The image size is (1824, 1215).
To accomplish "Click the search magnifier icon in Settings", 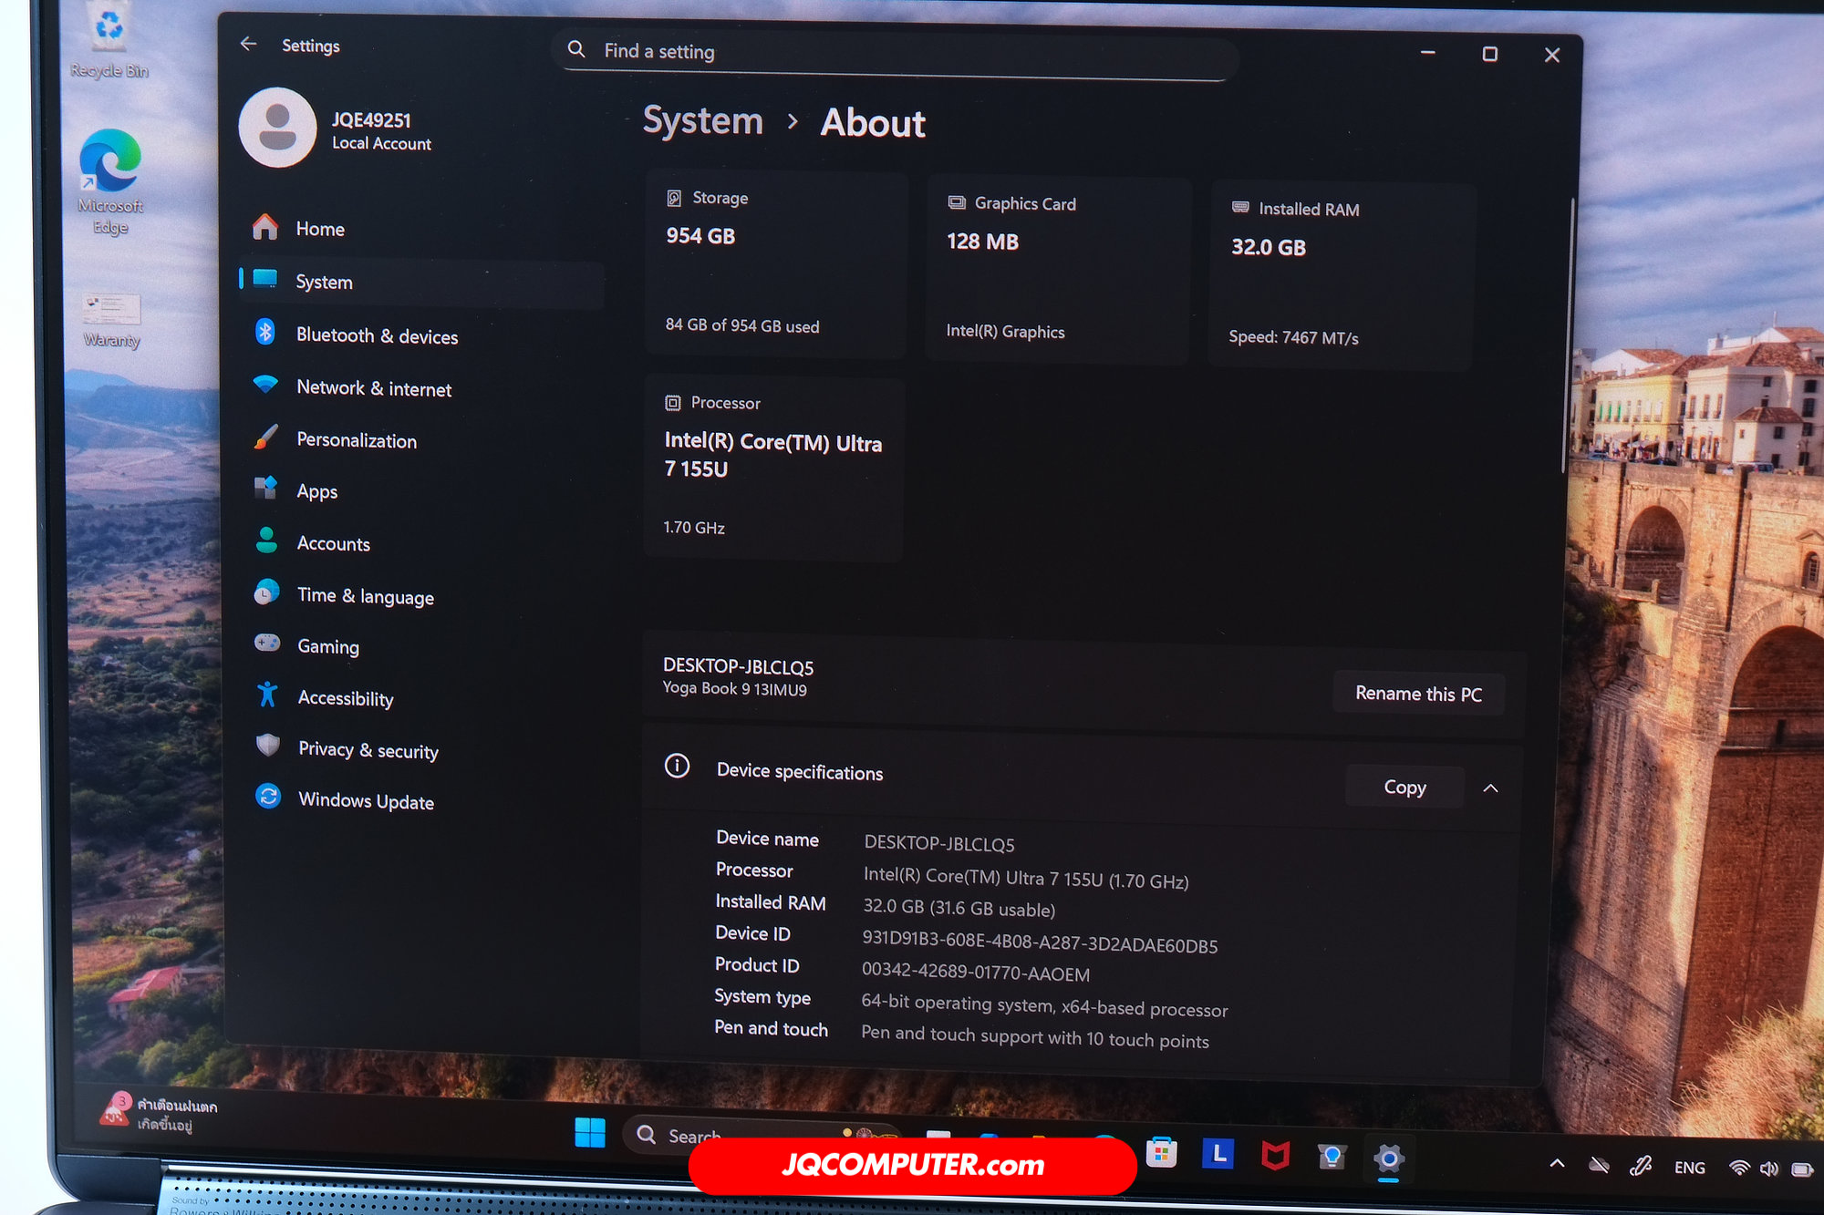I will (x=576, y=49).
